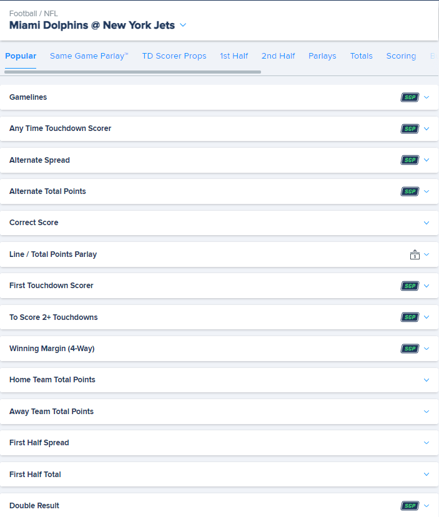The height and width of the screenshot is (517, 439).
Task: Click SGP badge on To Score 2+ Touchdowns
Action: coord(410,317)
